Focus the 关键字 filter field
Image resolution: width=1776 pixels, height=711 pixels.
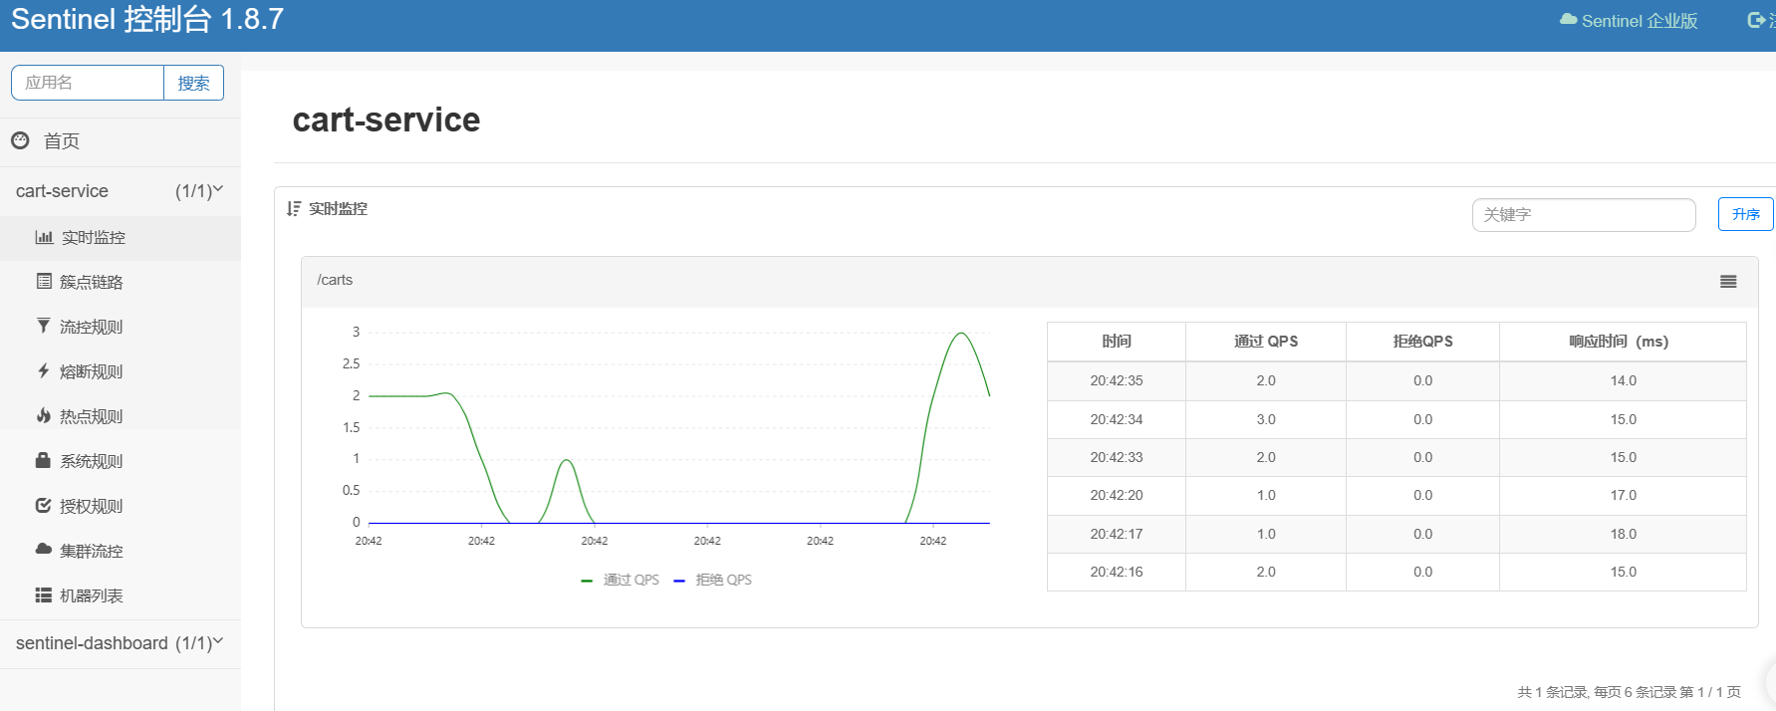pyautogui.click(x=1584, y=214)
